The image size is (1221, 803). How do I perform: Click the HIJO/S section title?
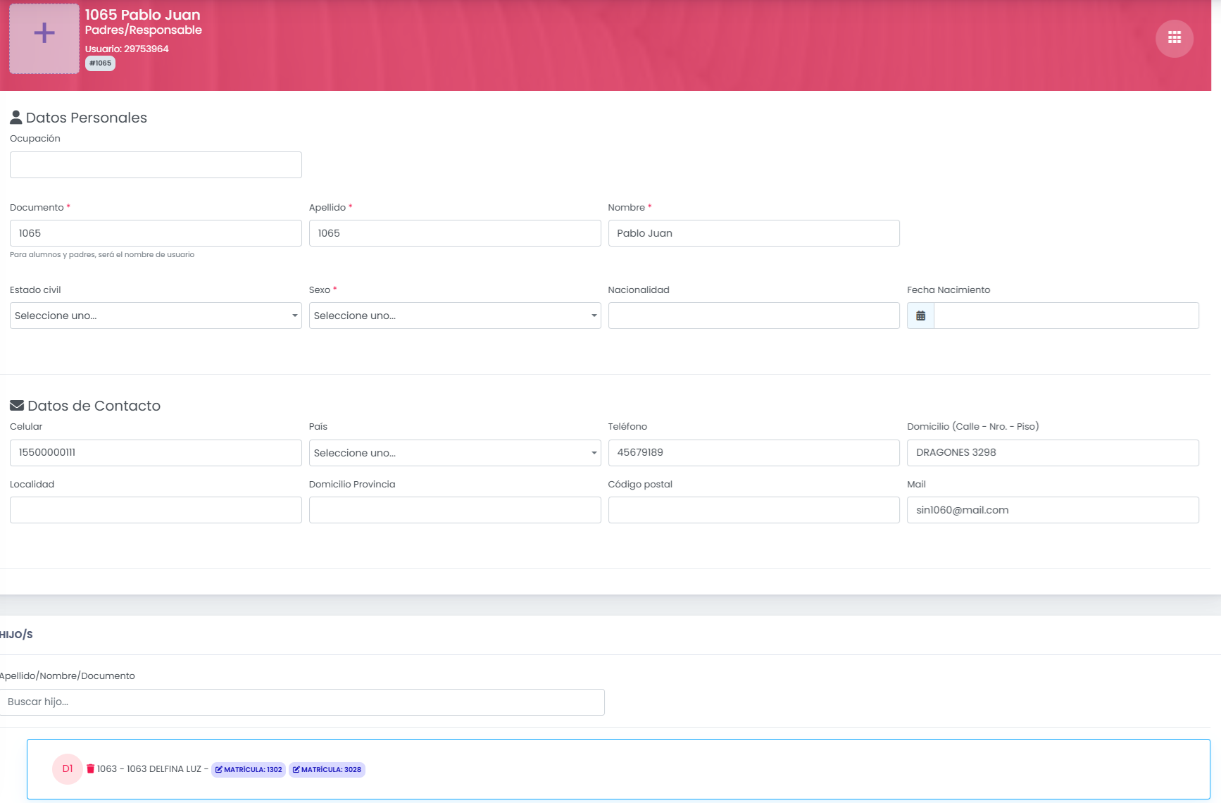tap(16, 635)
